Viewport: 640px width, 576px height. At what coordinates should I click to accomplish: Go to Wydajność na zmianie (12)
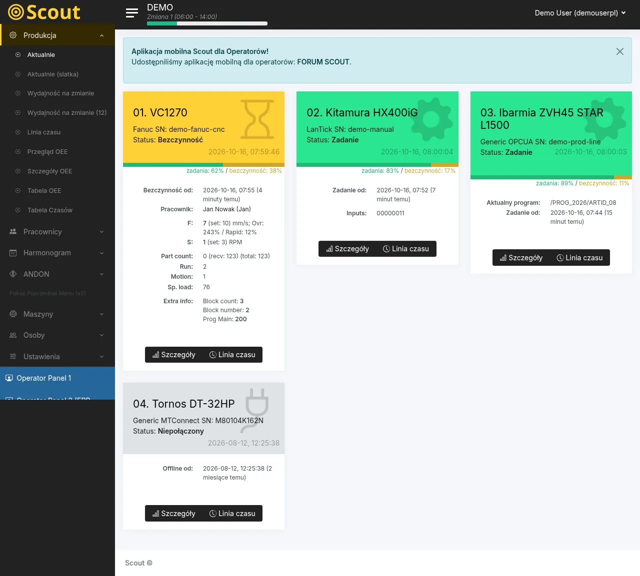pos(67,113)
